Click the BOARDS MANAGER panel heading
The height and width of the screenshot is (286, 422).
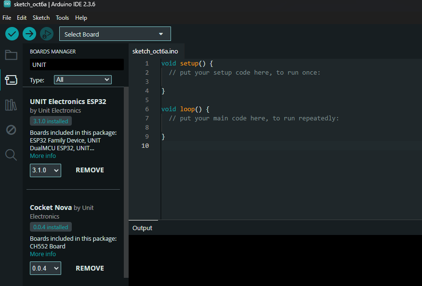(x=53, y=52)
